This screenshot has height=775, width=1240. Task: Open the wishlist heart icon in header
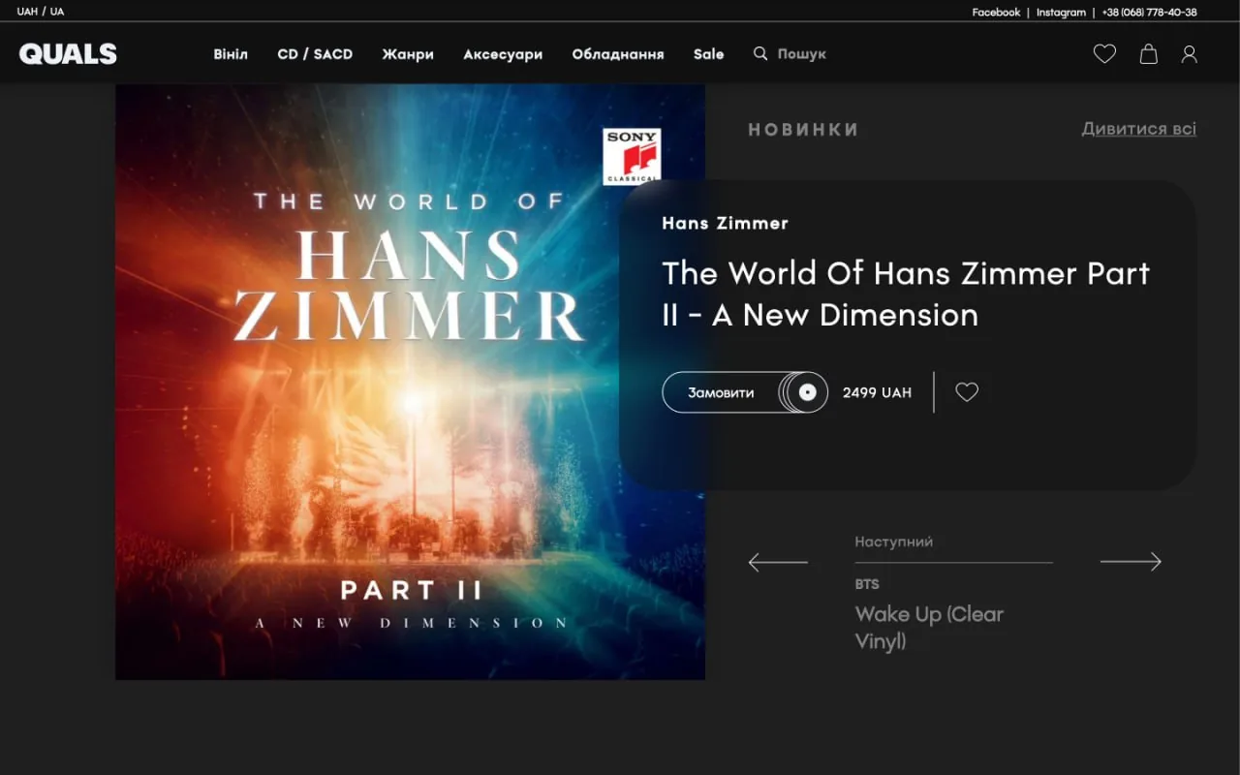[x=1104, y=54]
